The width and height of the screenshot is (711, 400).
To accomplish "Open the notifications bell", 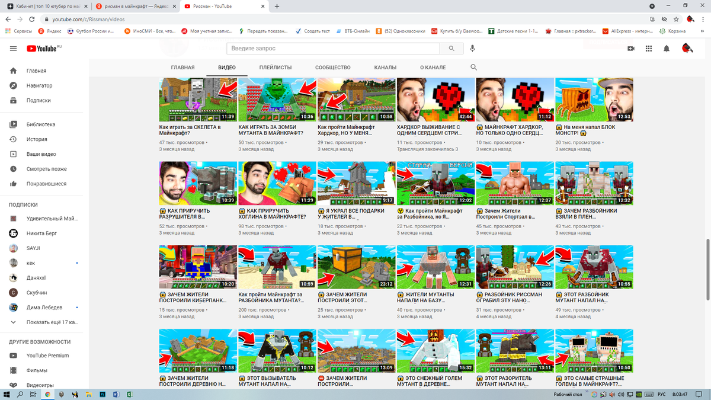I will pos(667,49).
